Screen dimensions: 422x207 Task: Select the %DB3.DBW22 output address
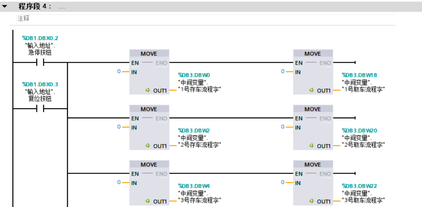(359, 186)
